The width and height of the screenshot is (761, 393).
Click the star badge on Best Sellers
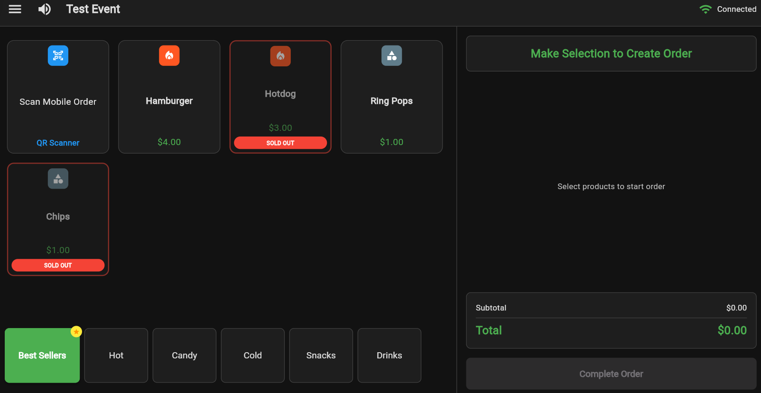pos(76,331)
